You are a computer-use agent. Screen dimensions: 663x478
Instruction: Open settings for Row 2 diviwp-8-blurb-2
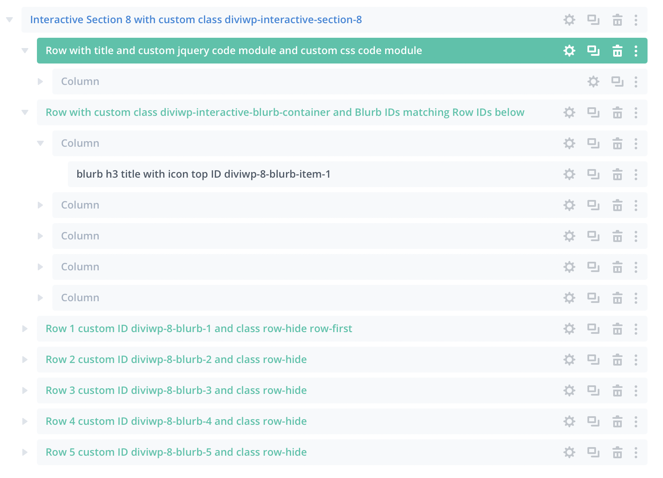tap(569, 360)
